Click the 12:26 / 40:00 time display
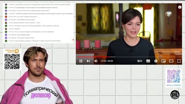 tap(107, 61)
